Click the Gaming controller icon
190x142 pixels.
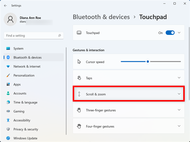[8, 111]
